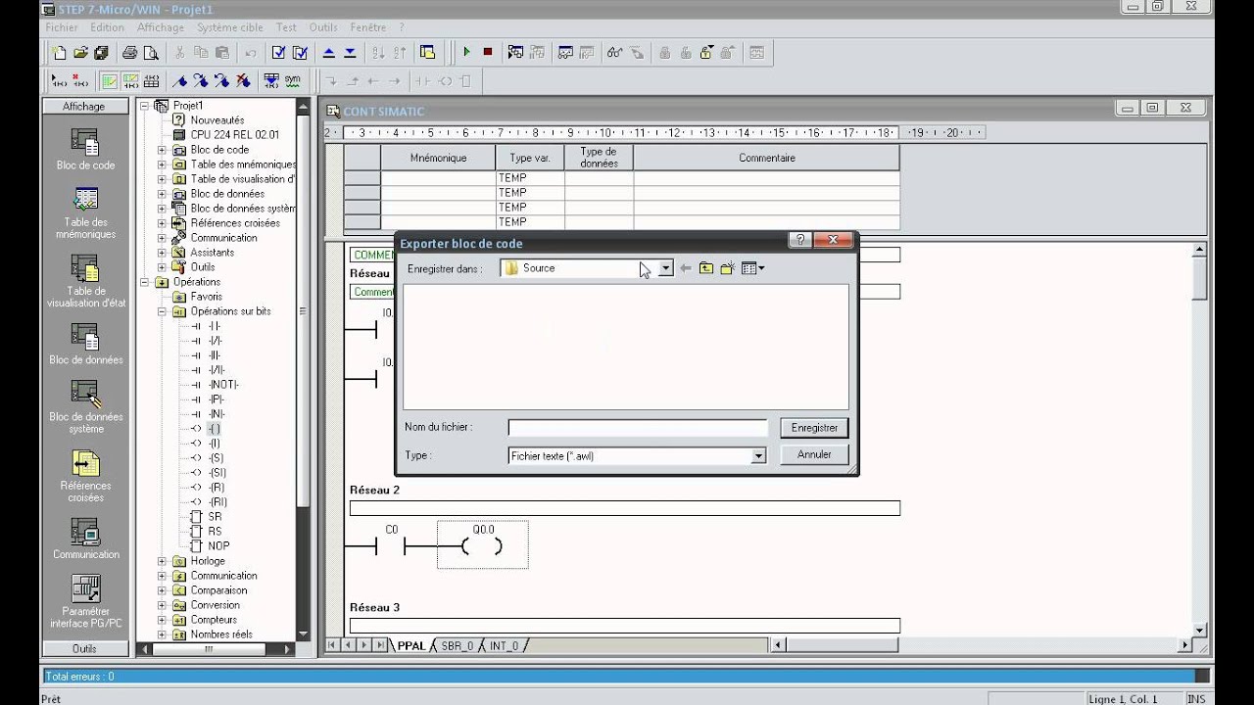Select the -|NOT|- instruction in tree

[x=222, y=385]
